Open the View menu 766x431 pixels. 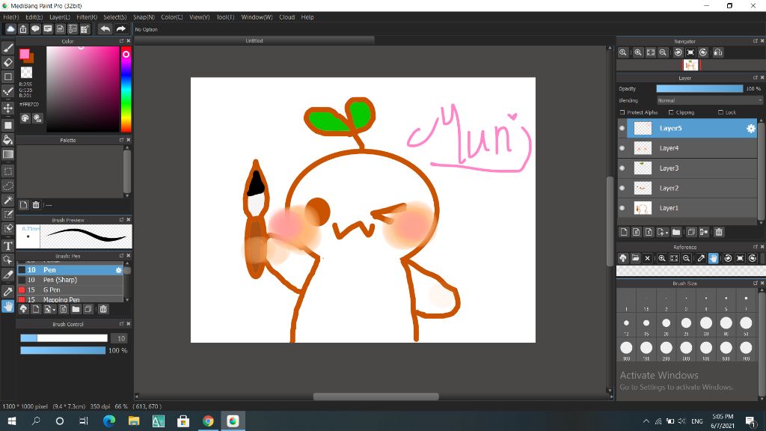199,17
